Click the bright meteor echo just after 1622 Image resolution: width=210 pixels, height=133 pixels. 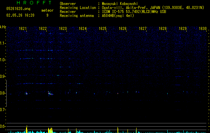coord(50,93)
